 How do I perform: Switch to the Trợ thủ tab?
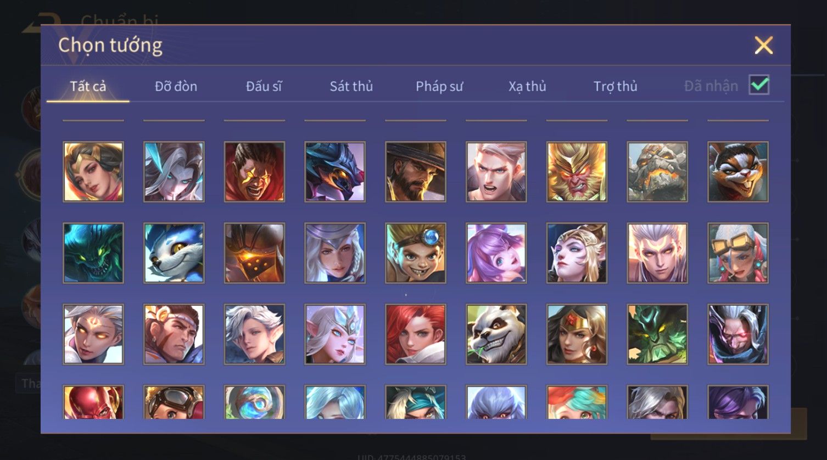[x=615, y=86]
